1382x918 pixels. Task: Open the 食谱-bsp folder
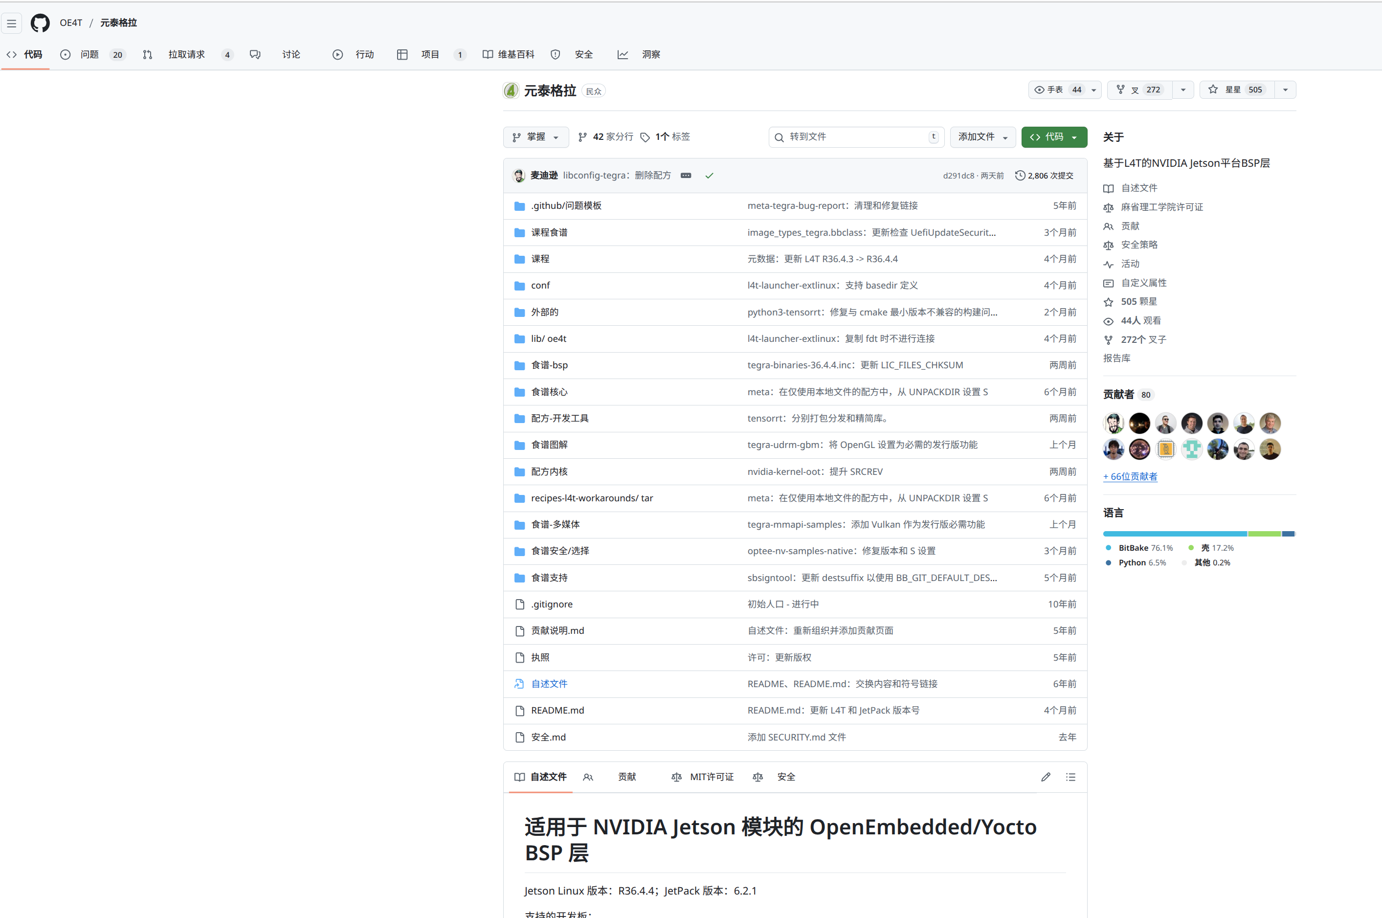[x=549, y=365]
